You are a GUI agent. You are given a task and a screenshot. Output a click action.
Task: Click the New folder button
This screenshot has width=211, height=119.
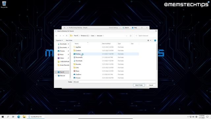tap(69, 40)
